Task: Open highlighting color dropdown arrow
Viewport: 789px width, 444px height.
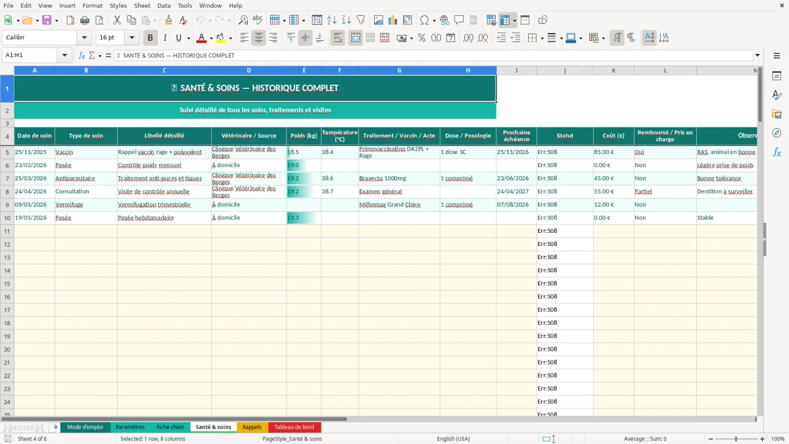Action: click(230, 38)
